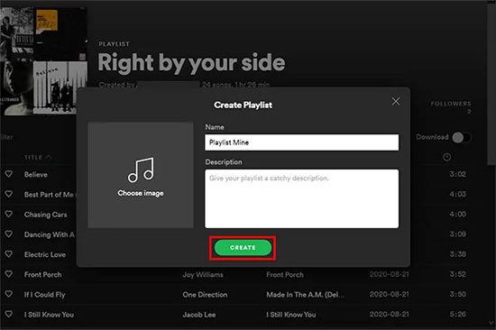Click the playlist cover art collage
The height and width of the screenshot is (330, 496).
tap(43, 61)
